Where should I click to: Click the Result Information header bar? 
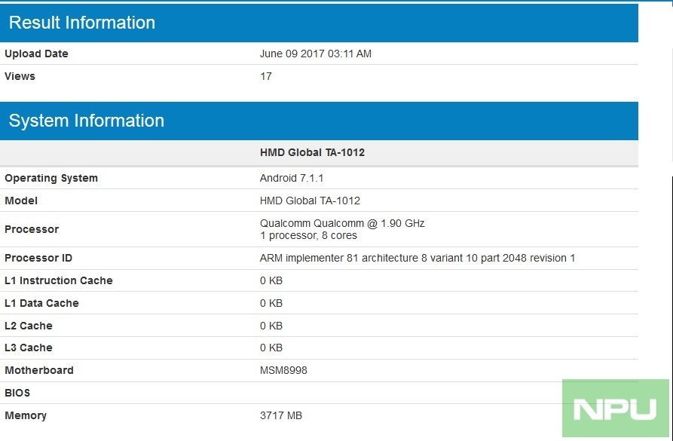pyautogui.click(x=83, y=23)
